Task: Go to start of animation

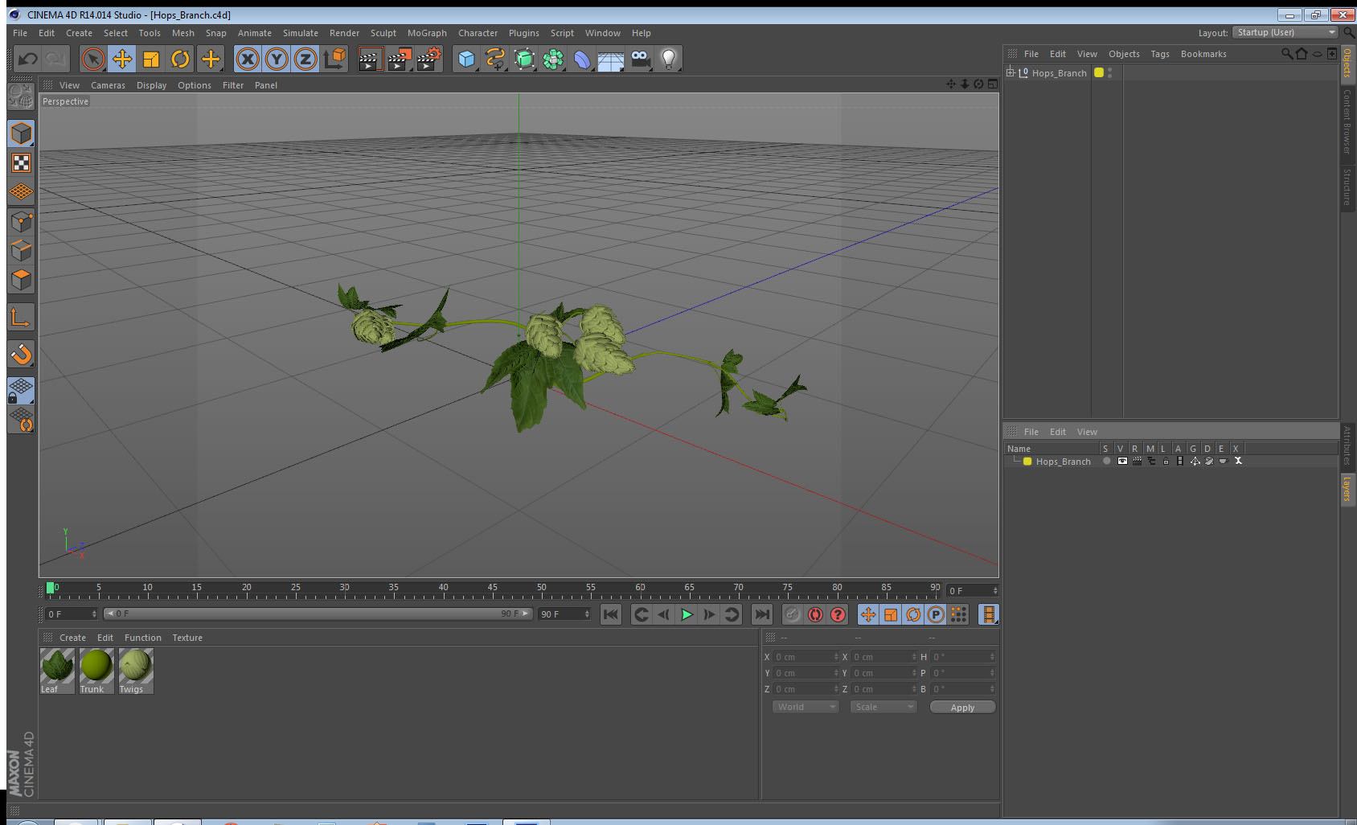Action: tap(611, 614)
